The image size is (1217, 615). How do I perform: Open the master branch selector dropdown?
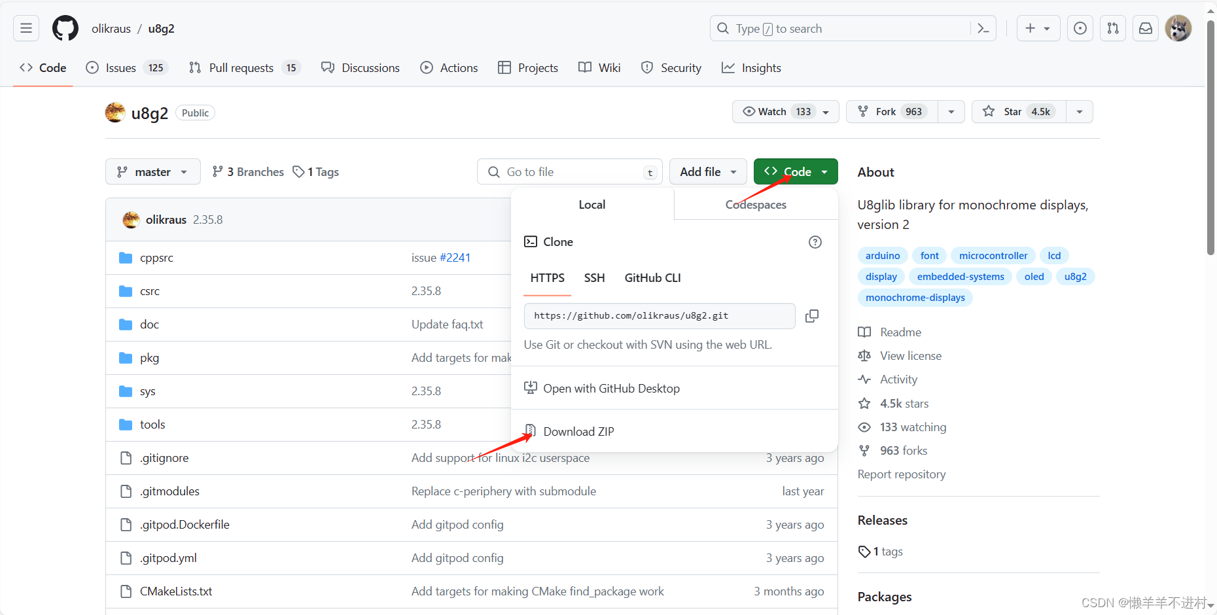tap(153, 172)
